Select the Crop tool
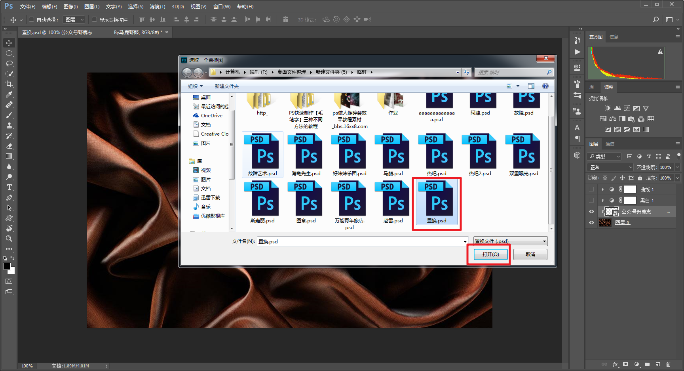This screenshot has width=684, height=371. click(9, 84)
